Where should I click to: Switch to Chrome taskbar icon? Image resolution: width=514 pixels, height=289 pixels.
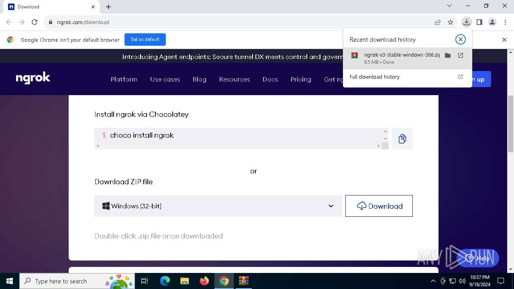coord(224,281)
